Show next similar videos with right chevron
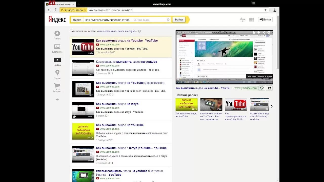The width and height of the screenshot is (324, 182). [272, 106]
